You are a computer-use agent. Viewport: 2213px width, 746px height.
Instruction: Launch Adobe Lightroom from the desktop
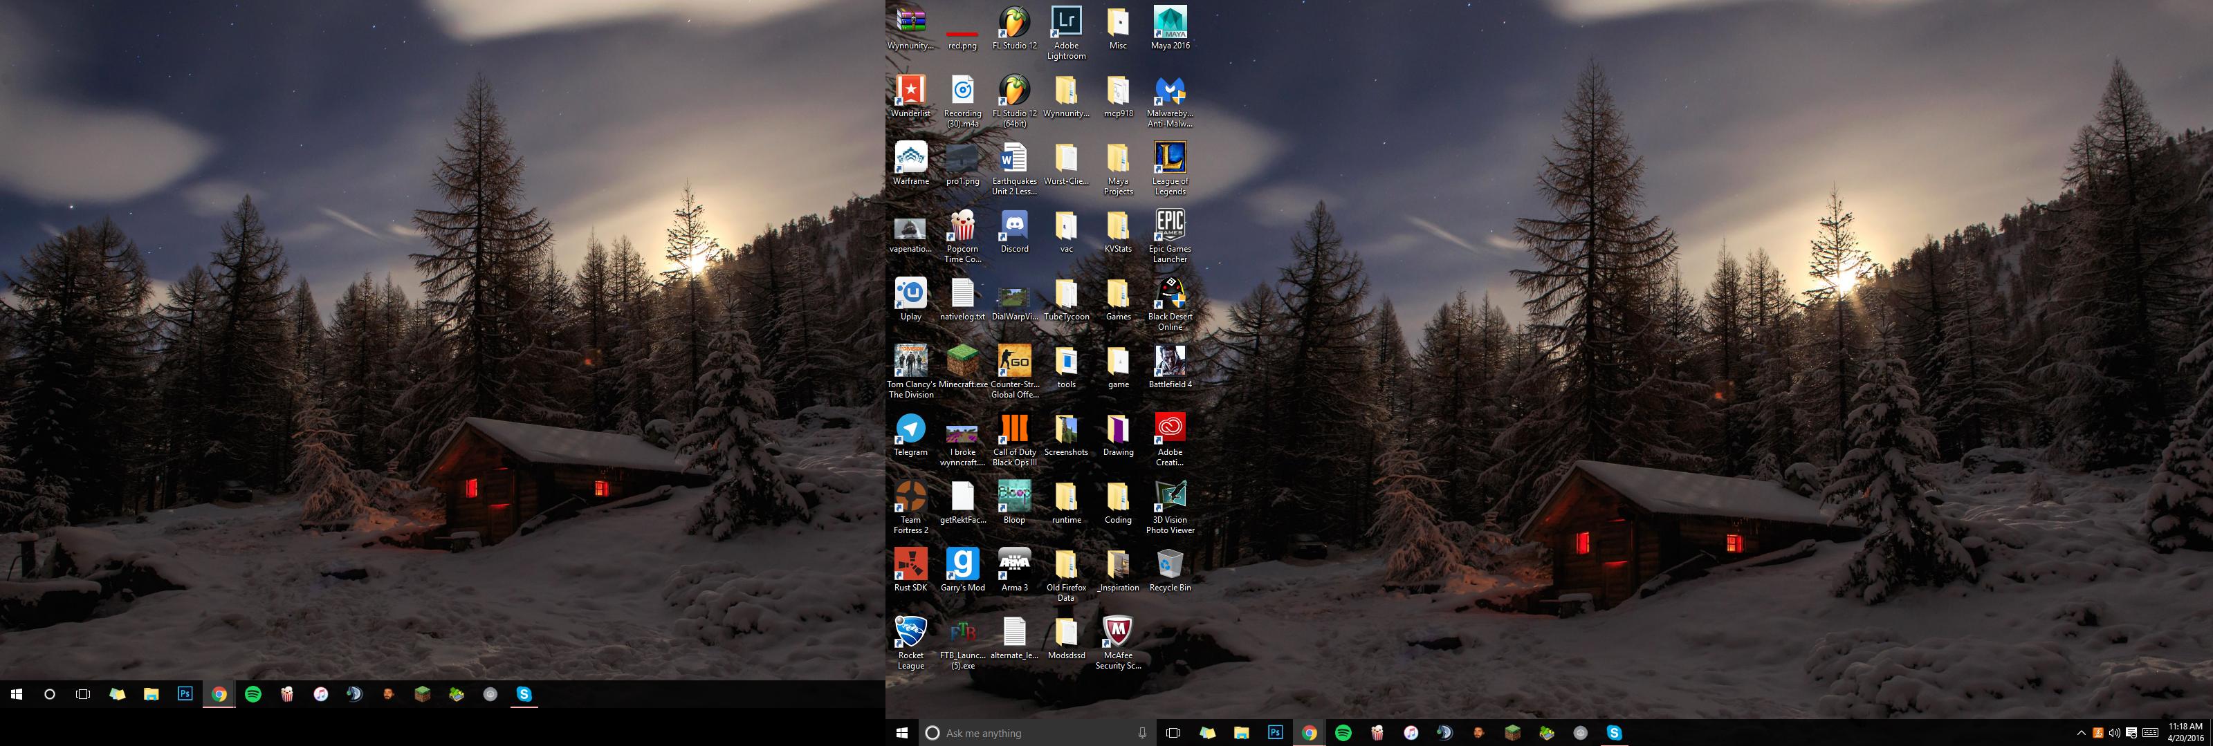[1066, 33]
